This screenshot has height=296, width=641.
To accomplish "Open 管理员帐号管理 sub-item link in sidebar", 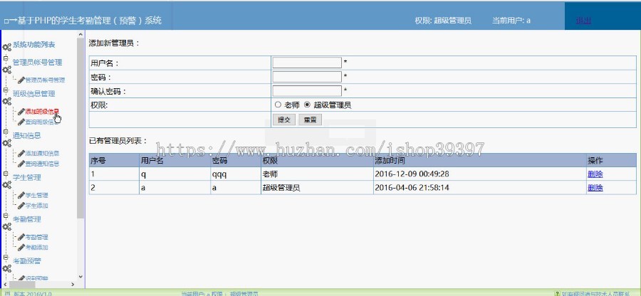I will [45, 80].
